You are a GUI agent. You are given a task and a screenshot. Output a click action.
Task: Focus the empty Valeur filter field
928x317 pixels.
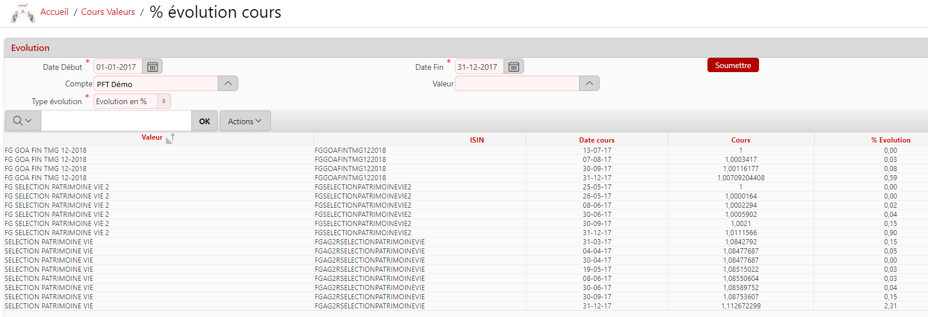[x=517, y=84]
